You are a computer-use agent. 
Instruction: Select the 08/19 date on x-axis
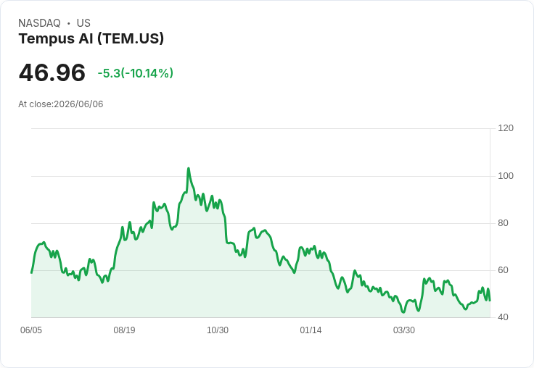point(124,330)
